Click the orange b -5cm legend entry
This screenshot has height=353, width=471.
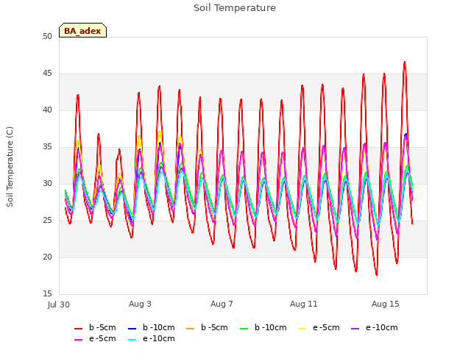click(x=207, y=328)
